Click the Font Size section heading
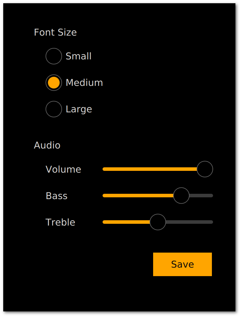 point(55,32)
